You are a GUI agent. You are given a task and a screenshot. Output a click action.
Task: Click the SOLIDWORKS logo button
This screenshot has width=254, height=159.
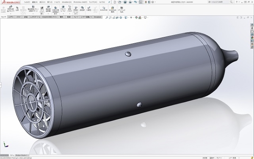(x=10, y=2)
